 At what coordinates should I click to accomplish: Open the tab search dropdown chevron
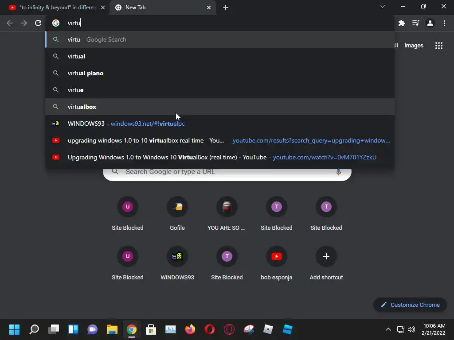click(383, 6)
